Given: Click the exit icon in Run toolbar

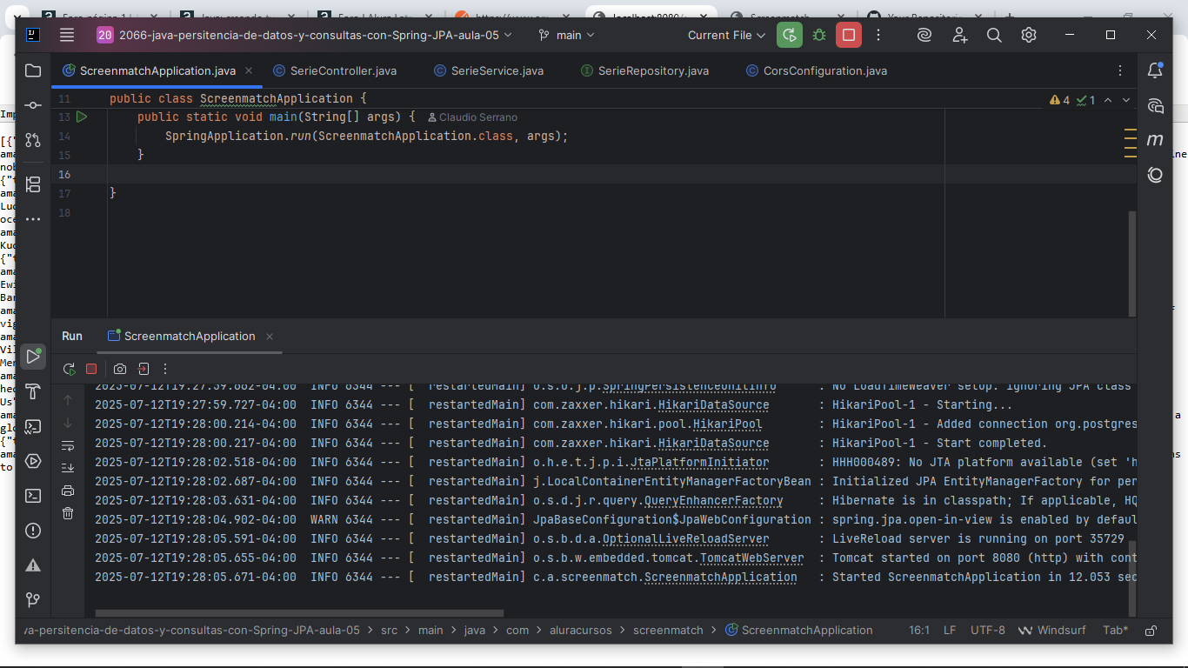Looking at the screenshot, I should point(143,369).
